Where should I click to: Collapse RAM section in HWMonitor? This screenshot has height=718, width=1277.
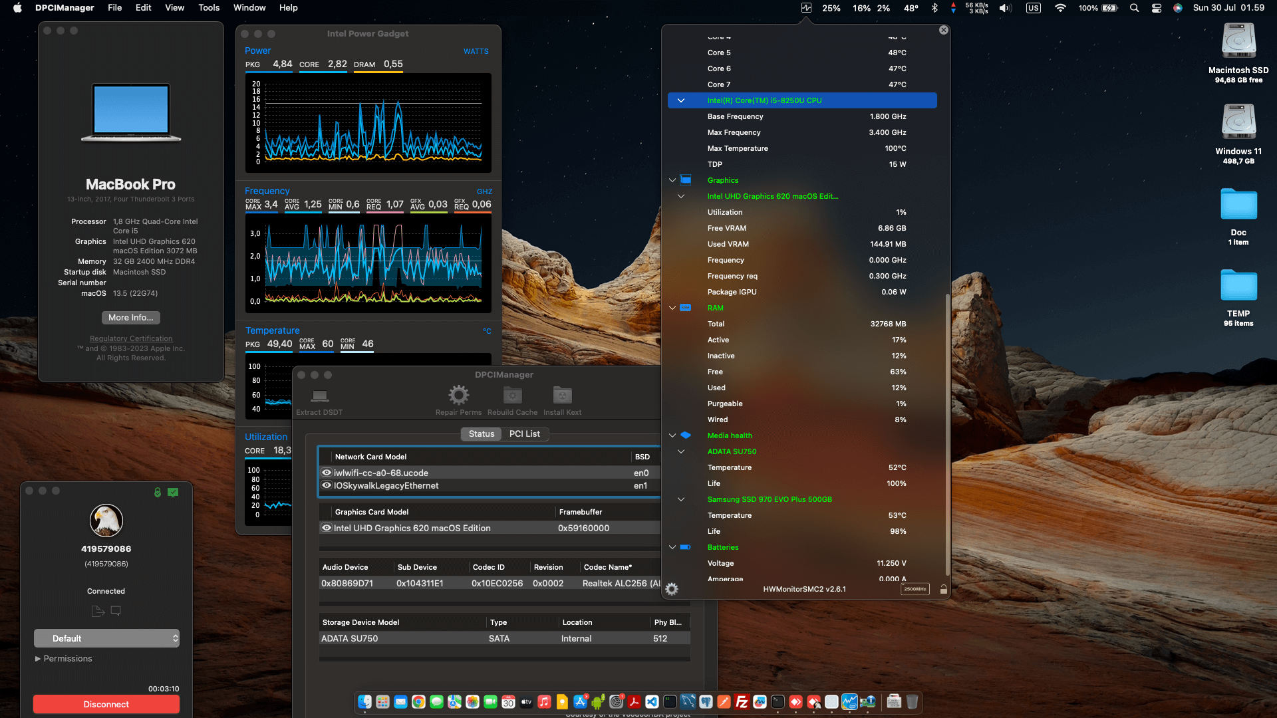tap(672, 308)
